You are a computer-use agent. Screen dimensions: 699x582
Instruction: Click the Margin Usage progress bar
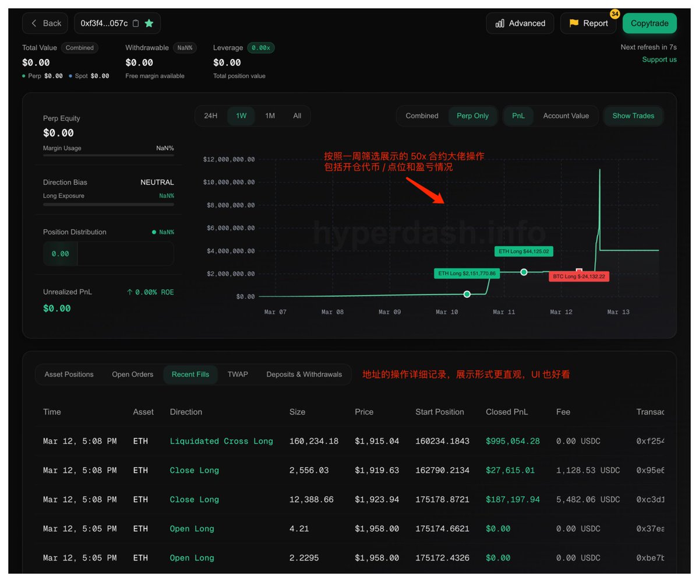pyautogui.click(x=108, y=155)
